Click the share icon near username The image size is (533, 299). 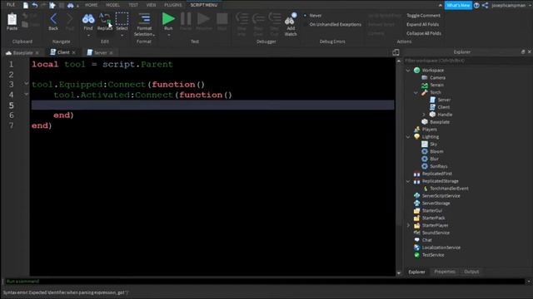485,5
